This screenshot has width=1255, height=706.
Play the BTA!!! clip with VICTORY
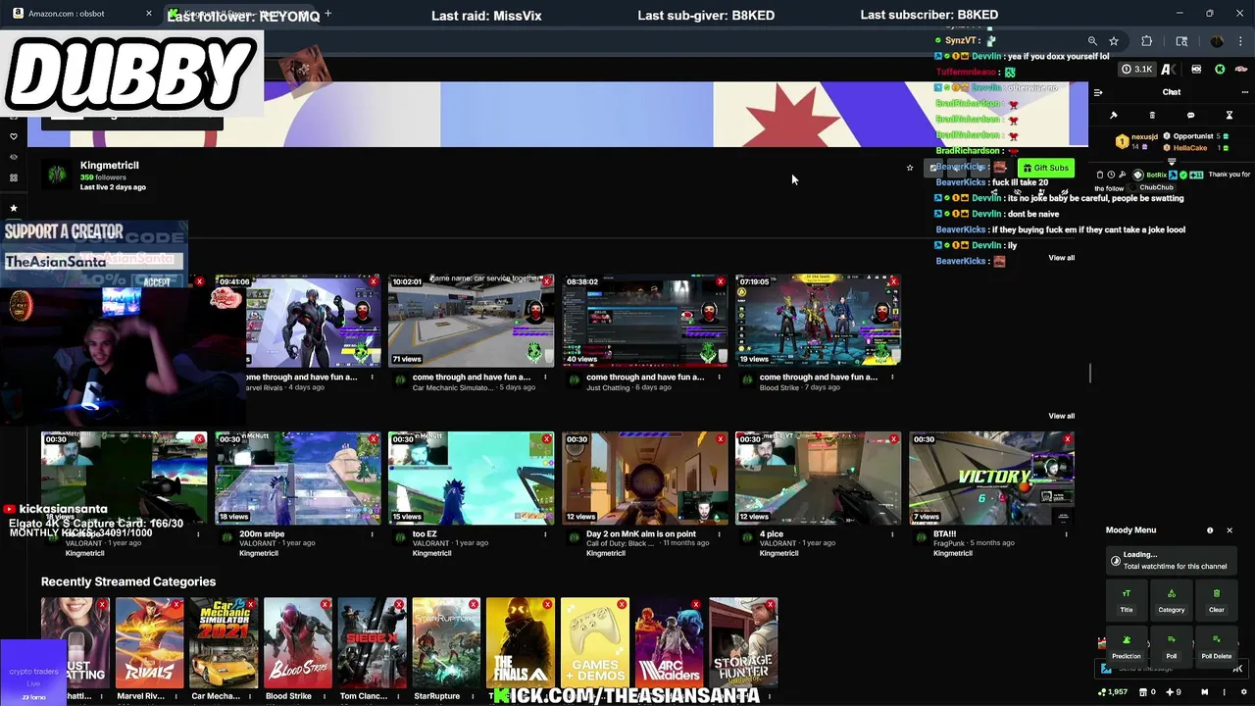[991, 478]
